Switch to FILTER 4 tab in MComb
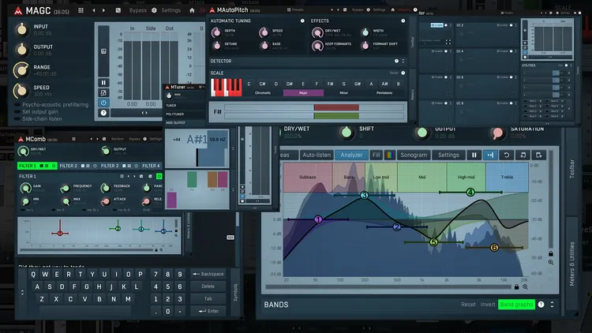 (151, 166)
